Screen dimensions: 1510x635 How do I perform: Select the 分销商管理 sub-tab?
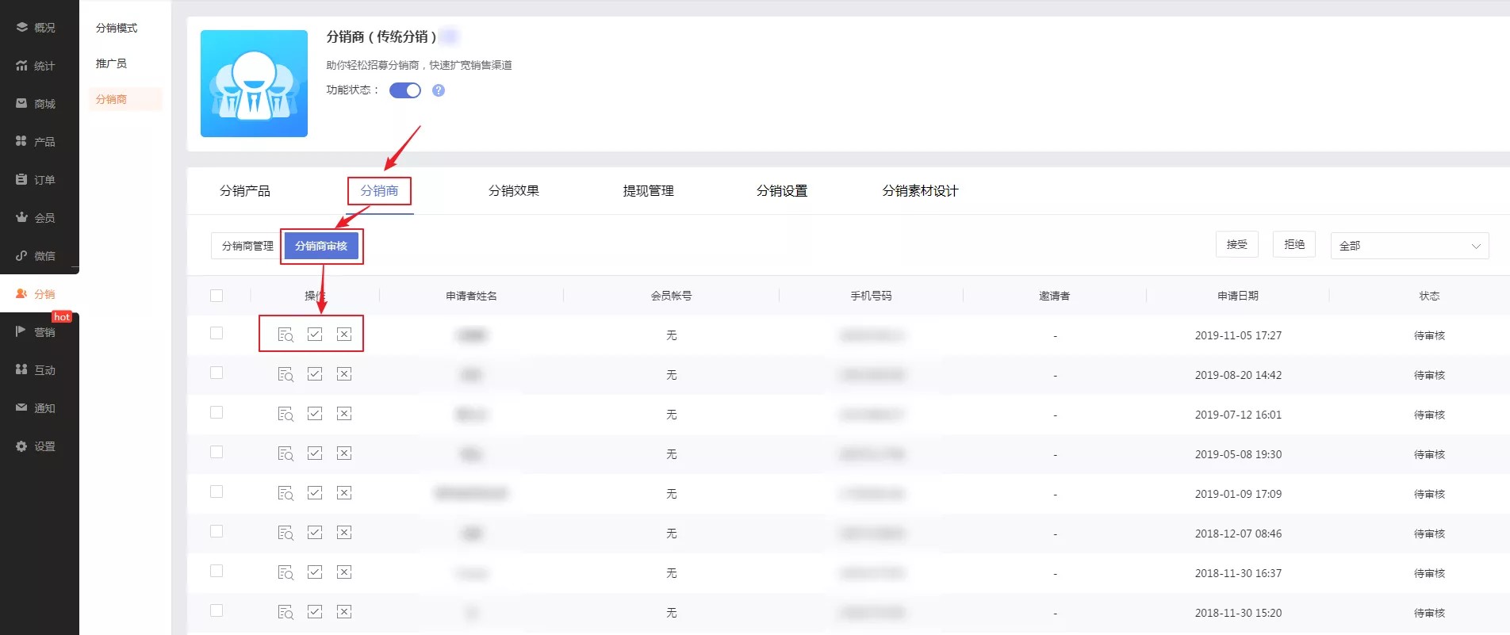[247, 246]
